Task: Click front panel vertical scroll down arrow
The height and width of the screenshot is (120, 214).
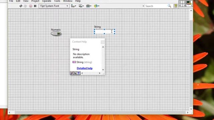Action: (191, 109)
